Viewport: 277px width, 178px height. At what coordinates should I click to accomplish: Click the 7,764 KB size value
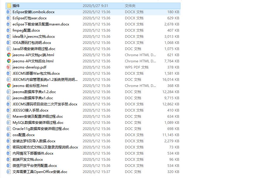pos(172,61)
